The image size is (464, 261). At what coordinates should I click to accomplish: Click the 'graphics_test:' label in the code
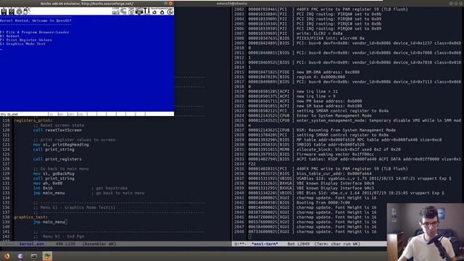pos(30,217)
